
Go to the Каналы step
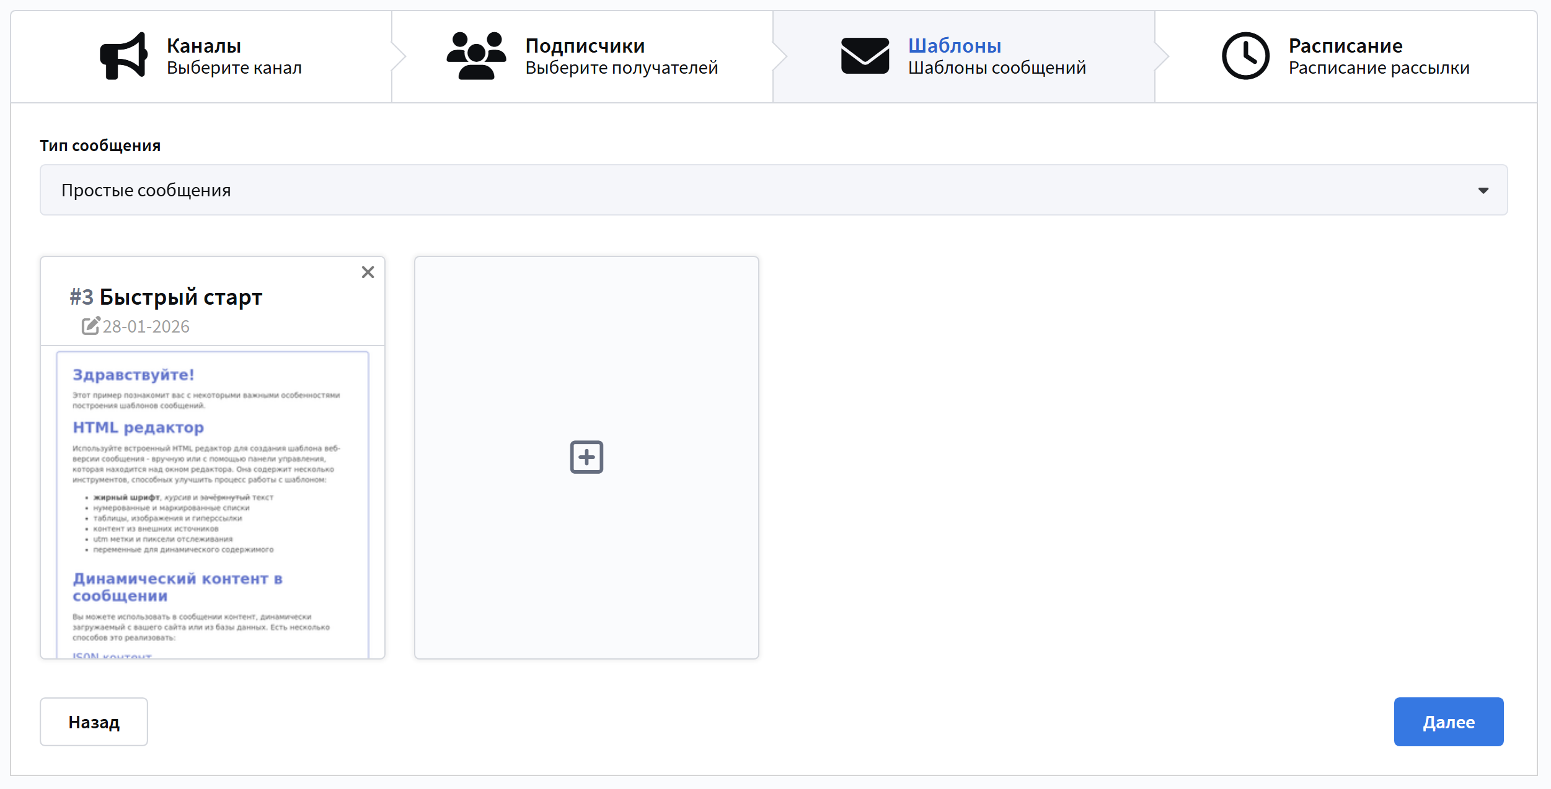coord(204,46)
